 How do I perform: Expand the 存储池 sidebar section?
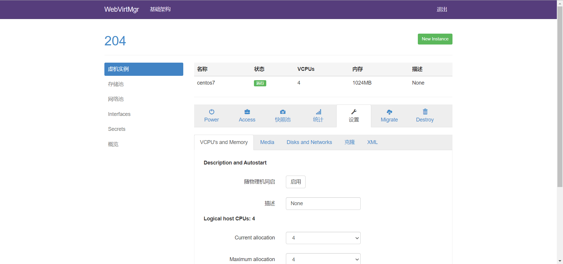tap(116, 84)
